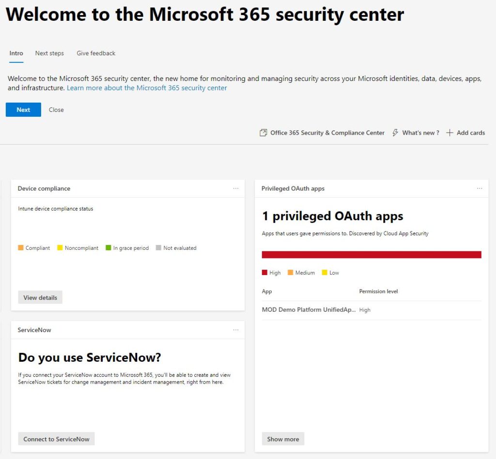Show more privileged OAuth apps
496x459 pixels.
pyautogui.click(x=283, y=439)
